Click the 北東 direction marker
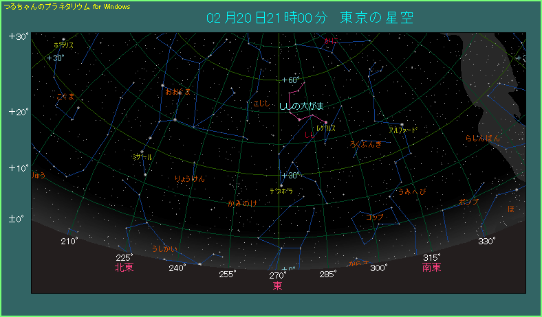The height and width of the screenshot is (317, 542). click(124, 268)
